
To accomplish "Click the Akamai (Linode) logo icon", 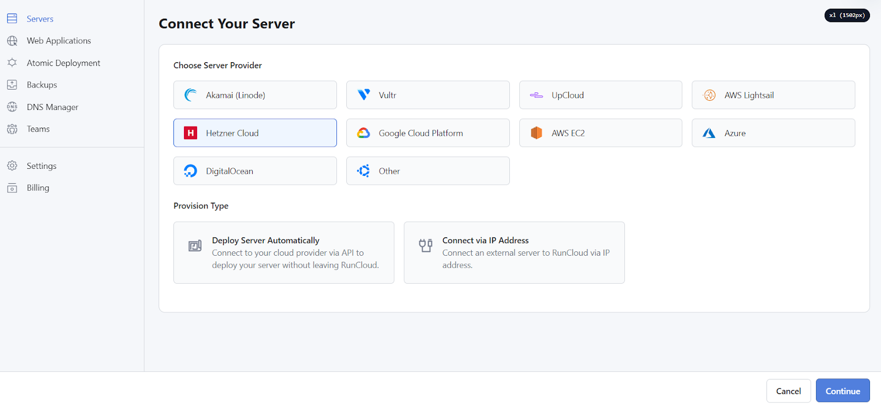I will point(191,95).
